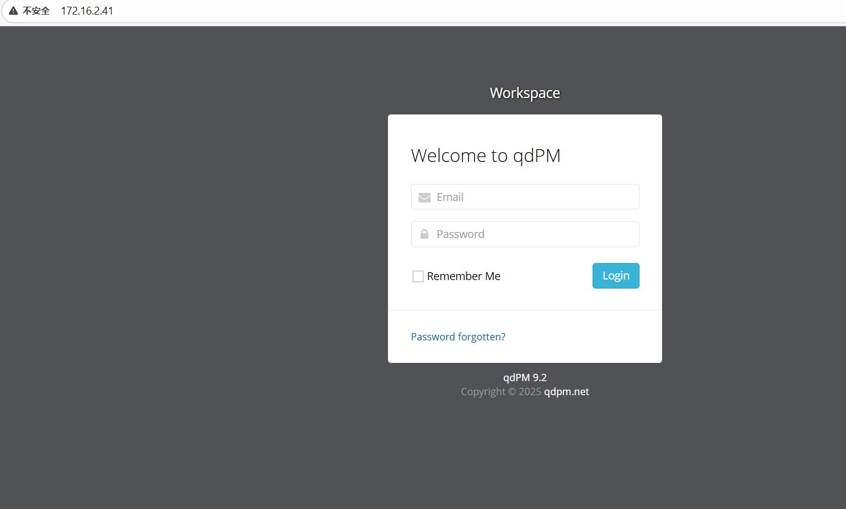
Task: Click the envelope icon in Email field
Action: tap(425, 197)
